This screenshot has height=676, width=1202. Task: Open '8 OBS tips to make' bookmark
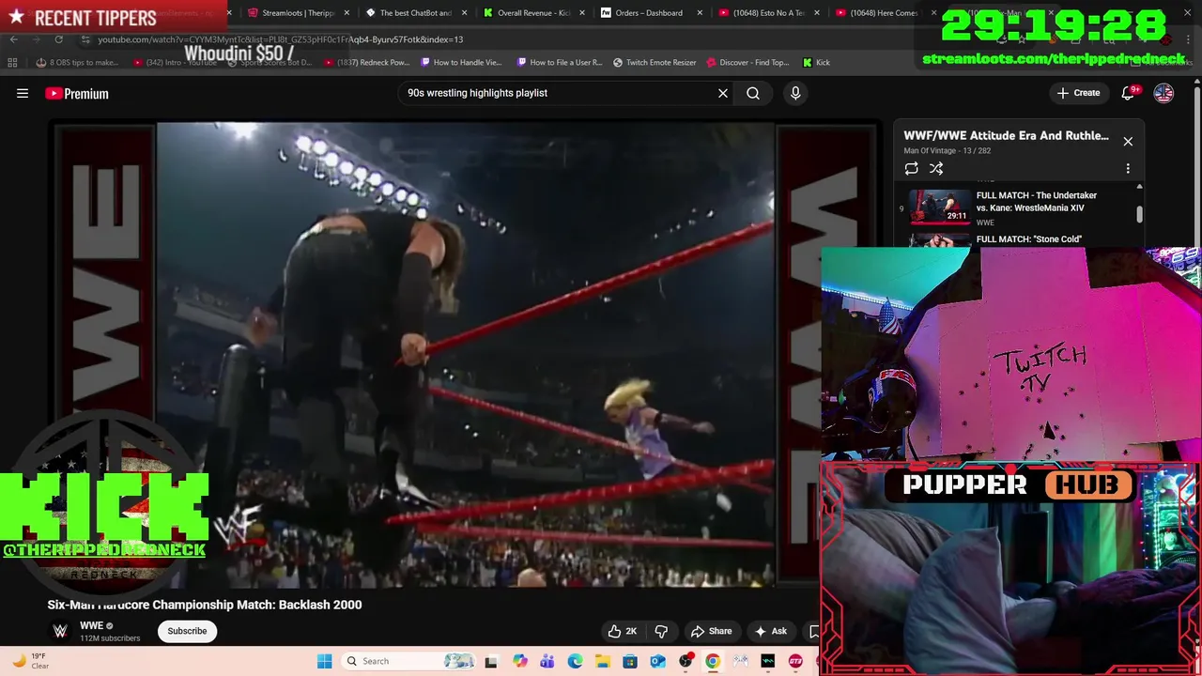(77, 63)
